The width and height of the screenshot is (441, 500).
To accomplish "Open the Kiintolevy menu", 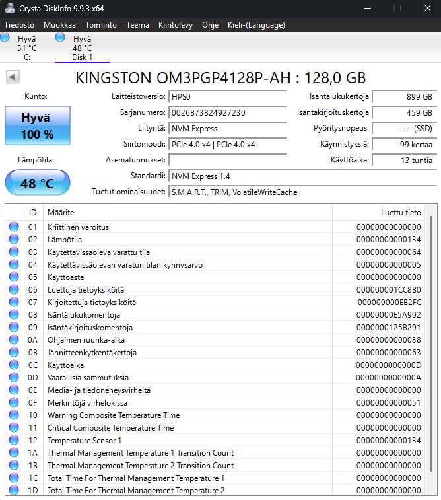I will (175, 25).
